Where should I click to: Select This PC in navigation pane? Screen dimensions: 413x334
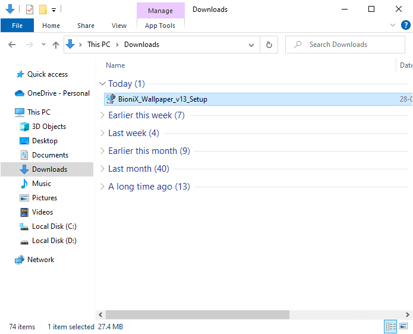click(39, 112)
